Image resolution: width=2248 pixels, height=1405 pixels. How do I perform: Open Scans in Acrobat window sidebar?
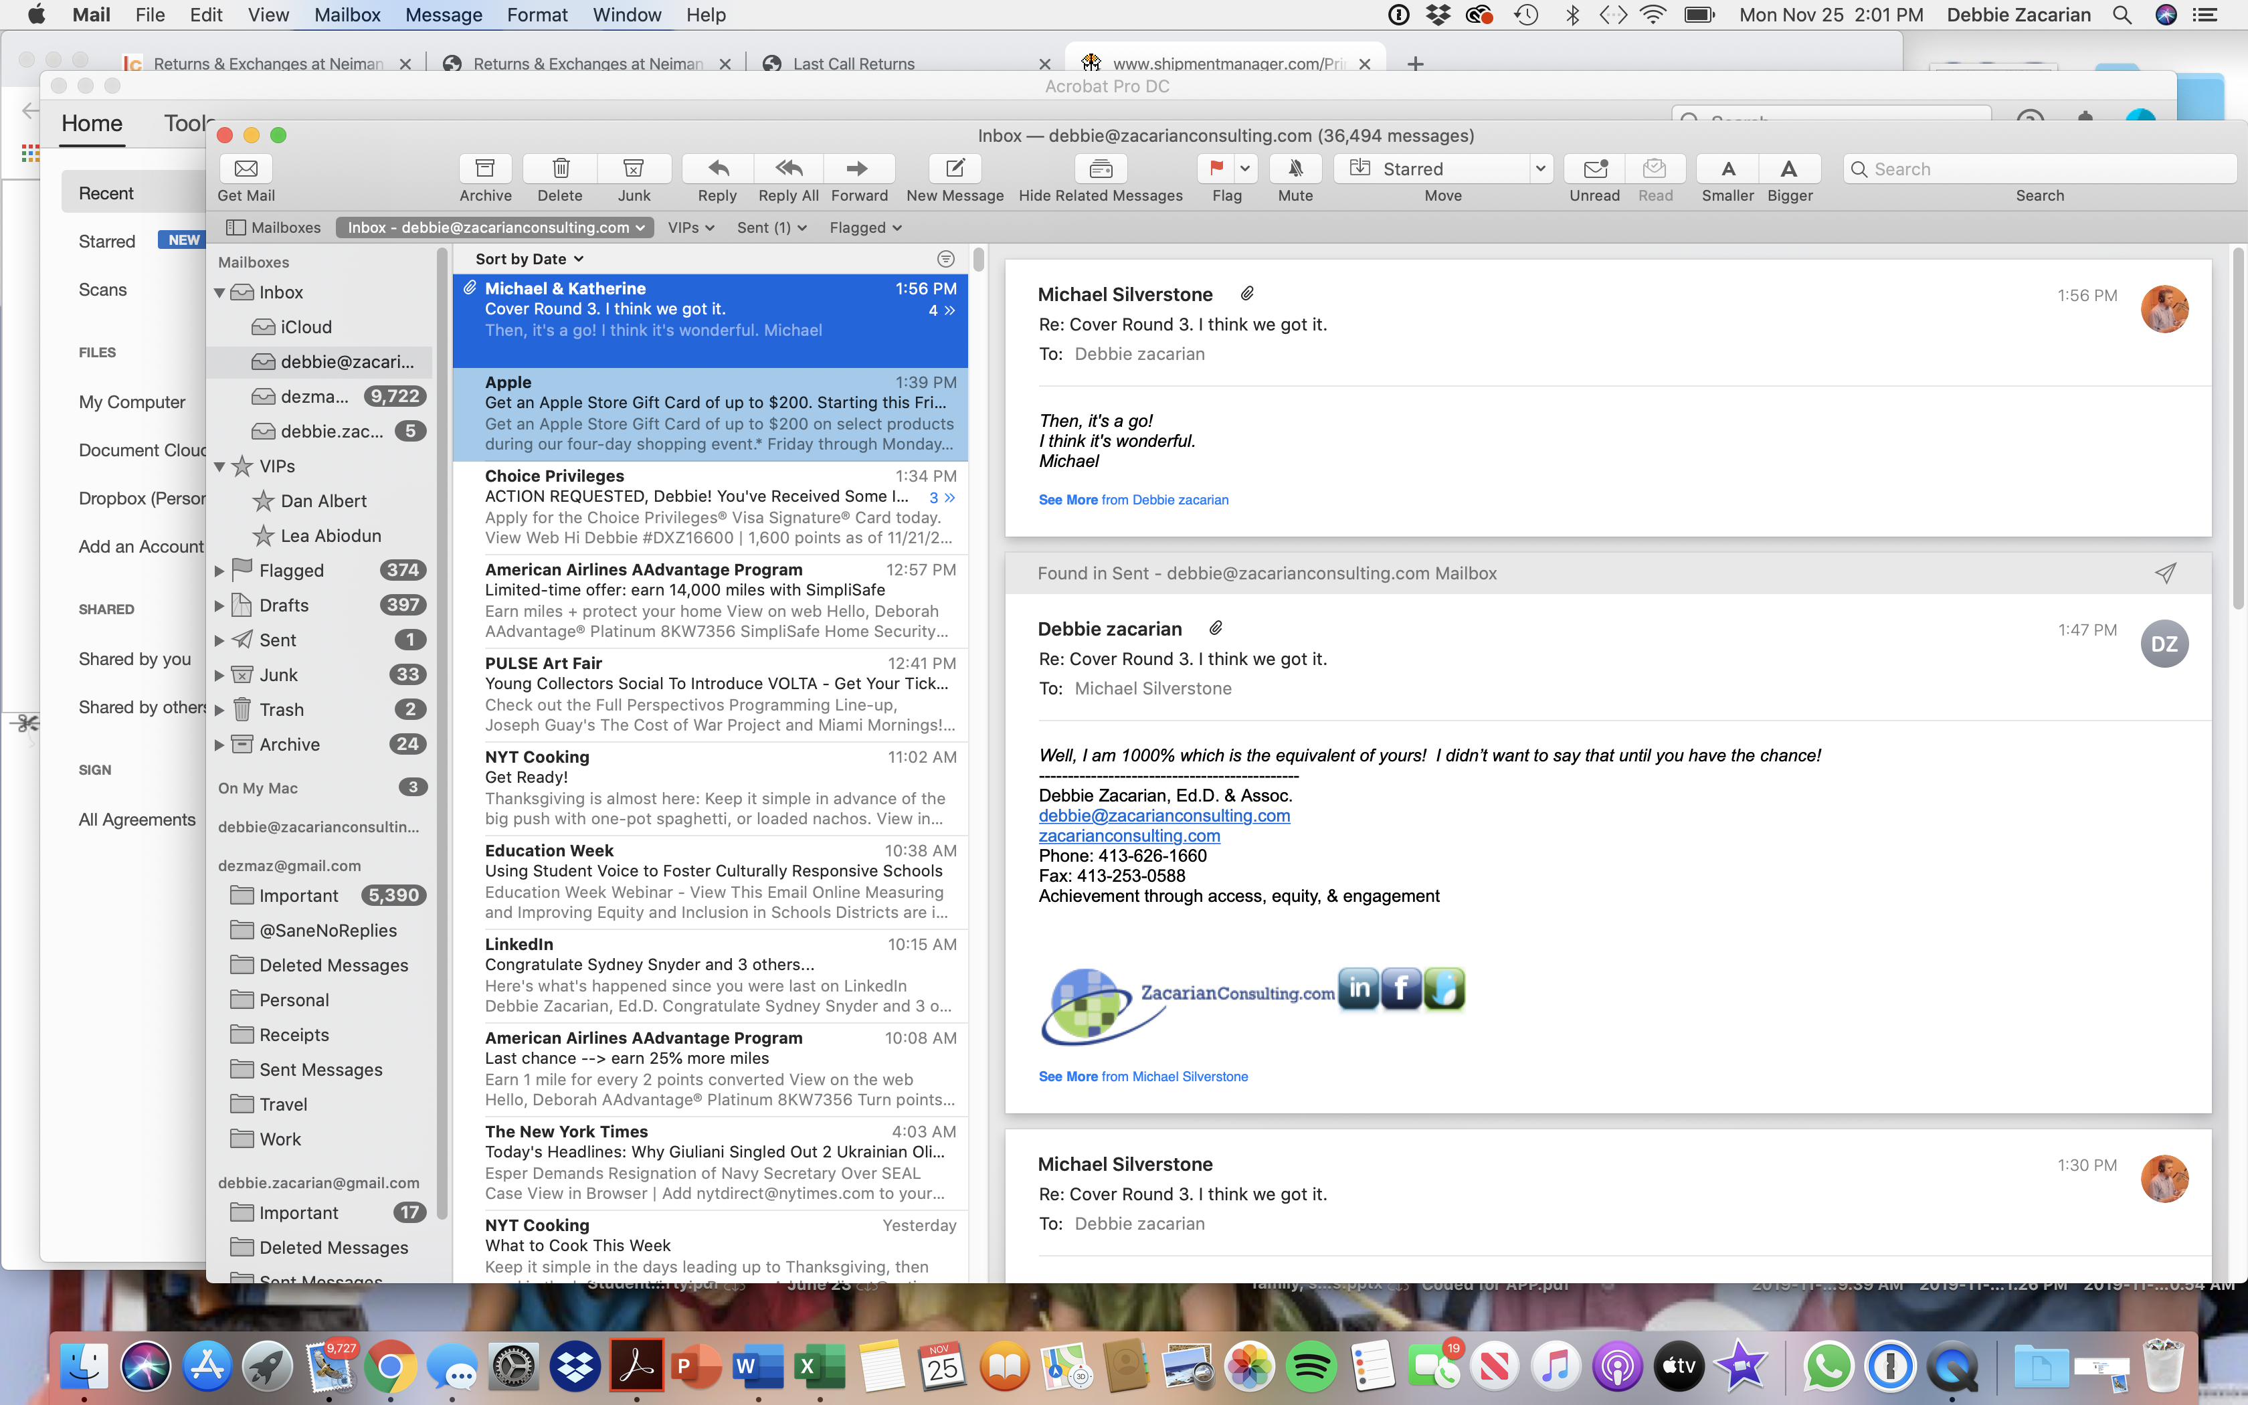[x=102, y=290]
